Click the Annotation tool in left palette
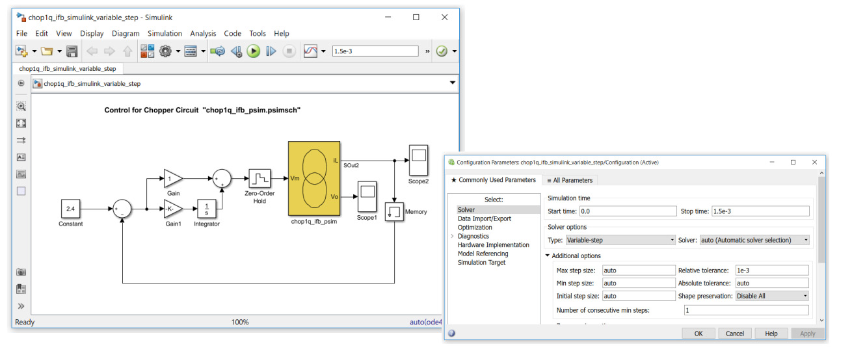Viewport: 852px width, 355px height. point(21,157)
